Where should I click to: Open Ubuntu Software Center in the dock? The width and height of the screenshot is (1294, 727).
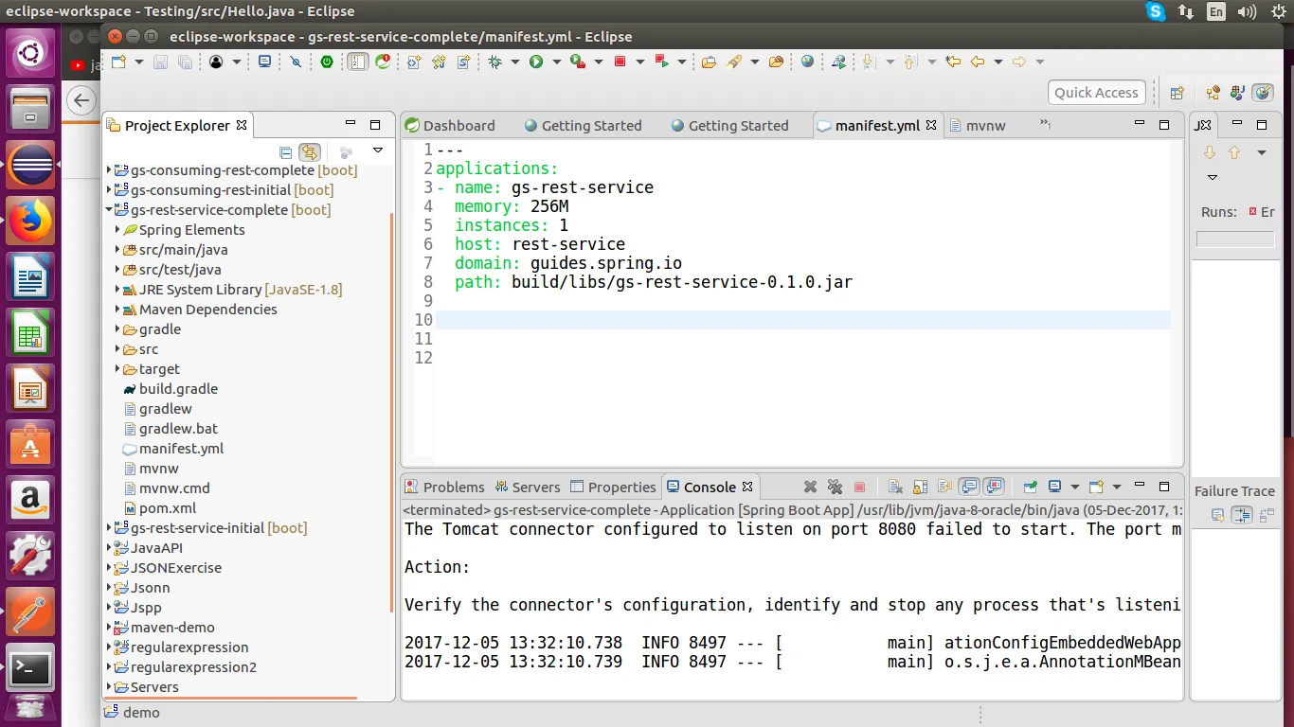coord(30,443)
